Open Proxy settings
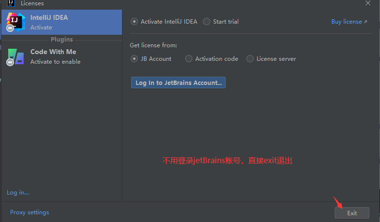 pos(29,212)
